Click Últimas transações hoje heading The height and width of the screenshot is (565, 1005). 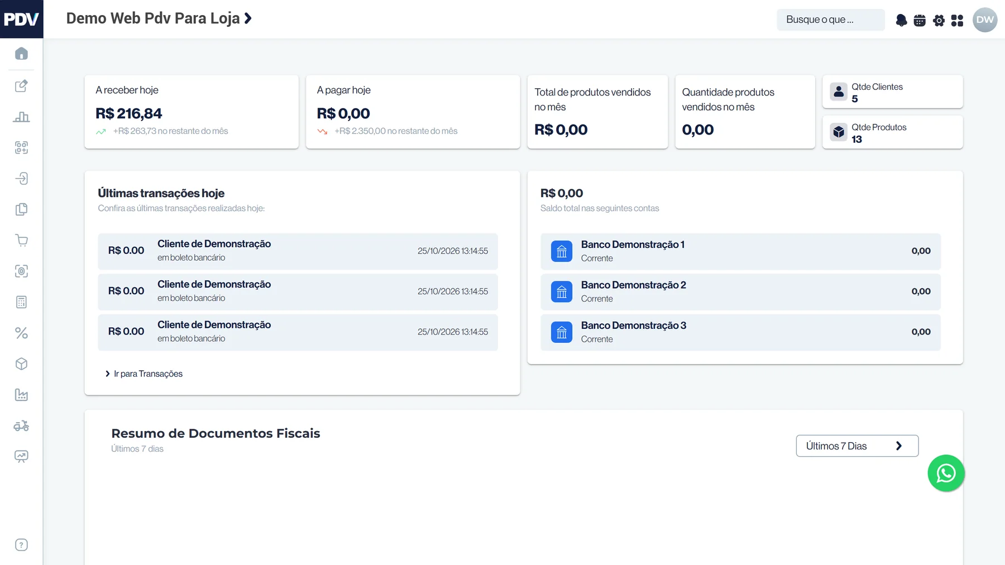(x=161, y=193)
